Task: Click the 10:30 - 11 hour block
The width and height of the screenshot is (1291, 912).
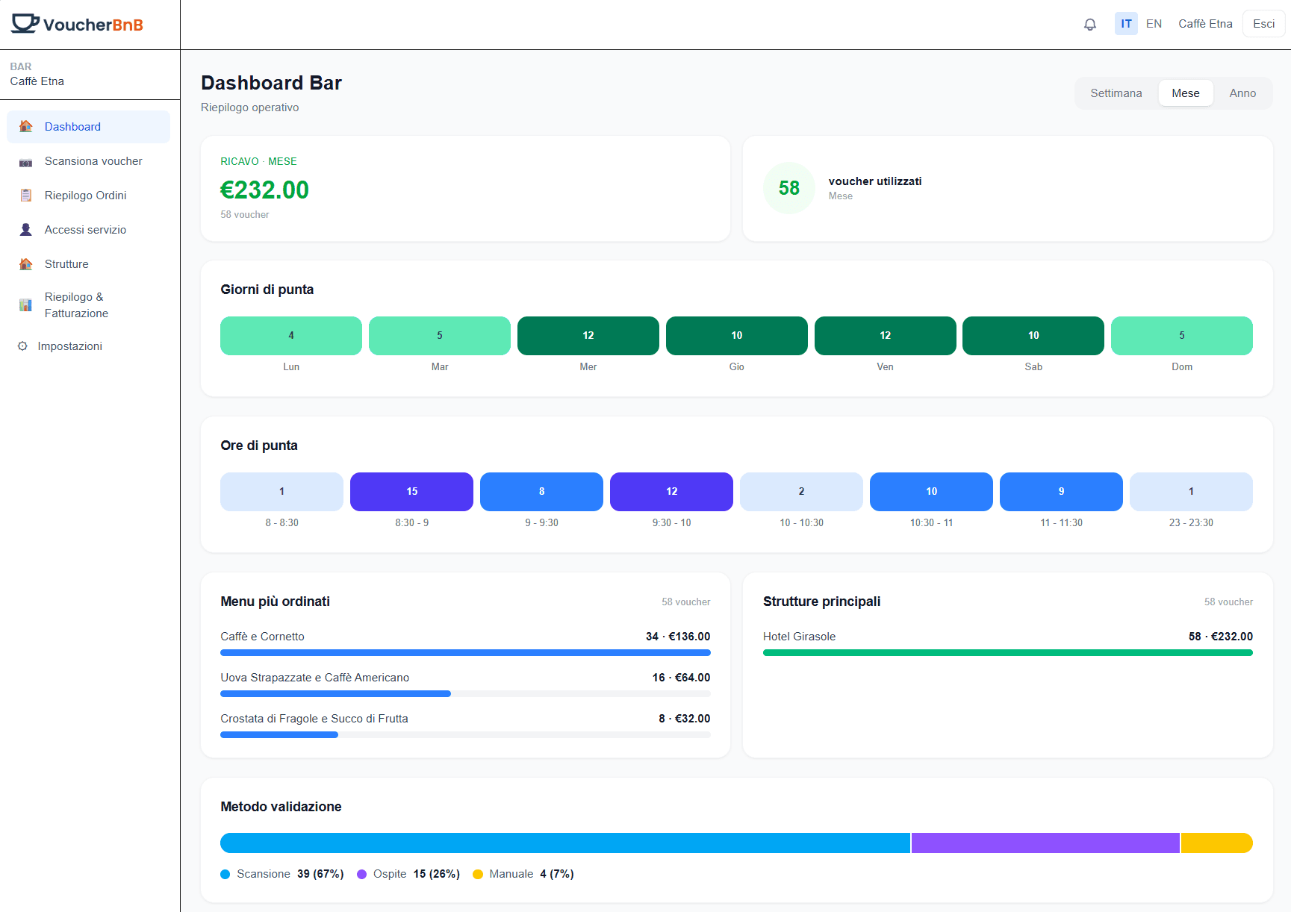Action: [931, 492]
